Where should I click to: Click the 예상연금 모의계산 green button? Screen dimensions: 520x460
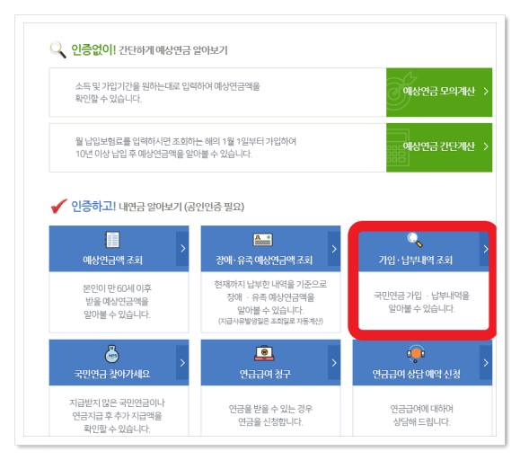(x=439, y=93)
